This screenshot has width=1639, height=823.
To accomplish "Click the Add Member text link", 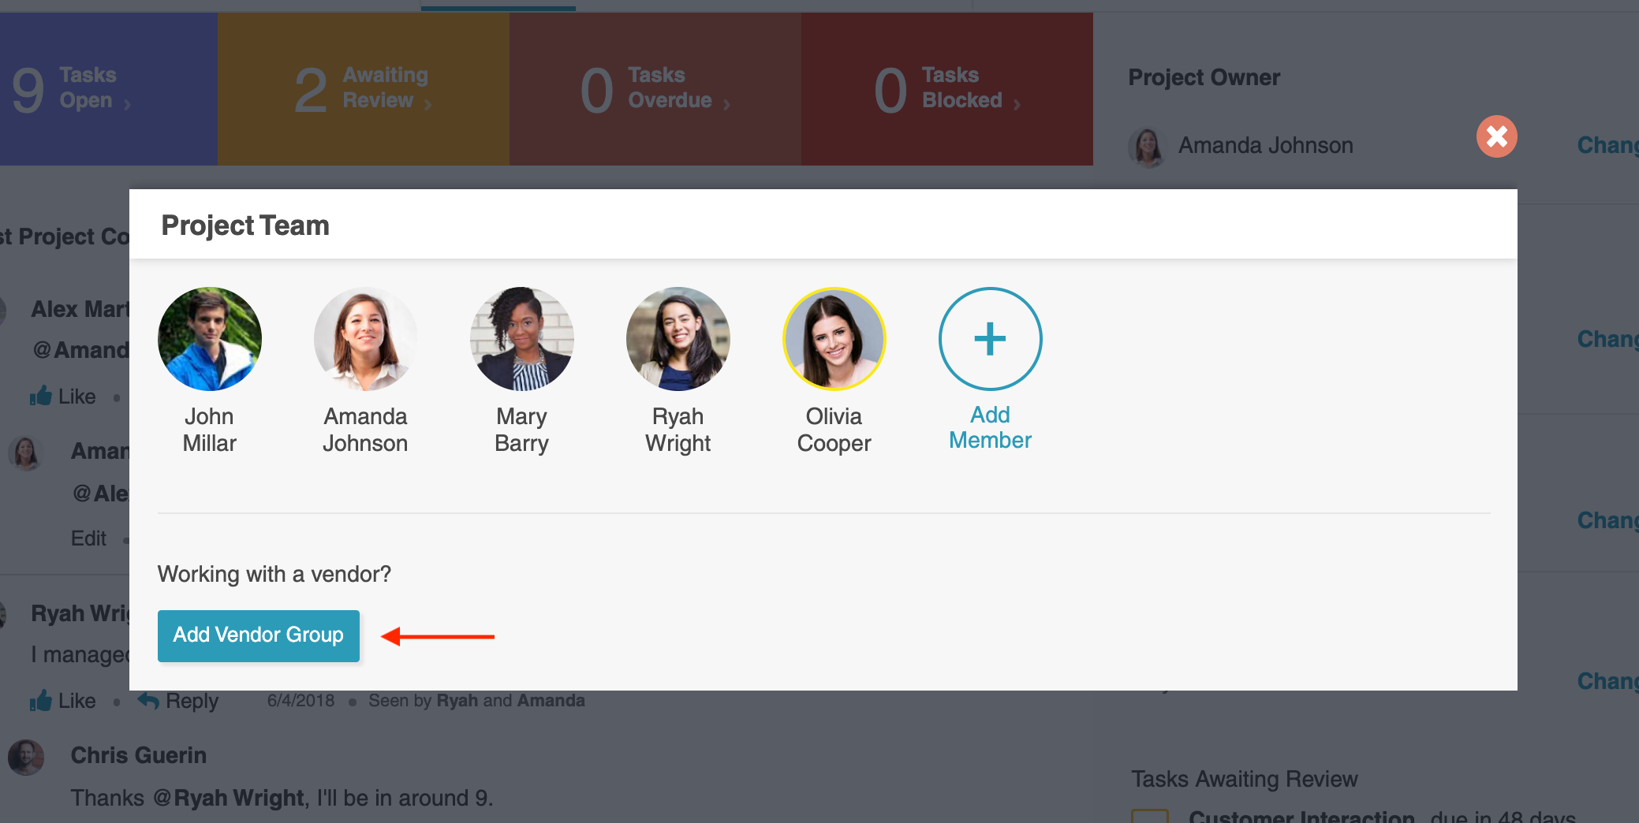I will 990,427.
